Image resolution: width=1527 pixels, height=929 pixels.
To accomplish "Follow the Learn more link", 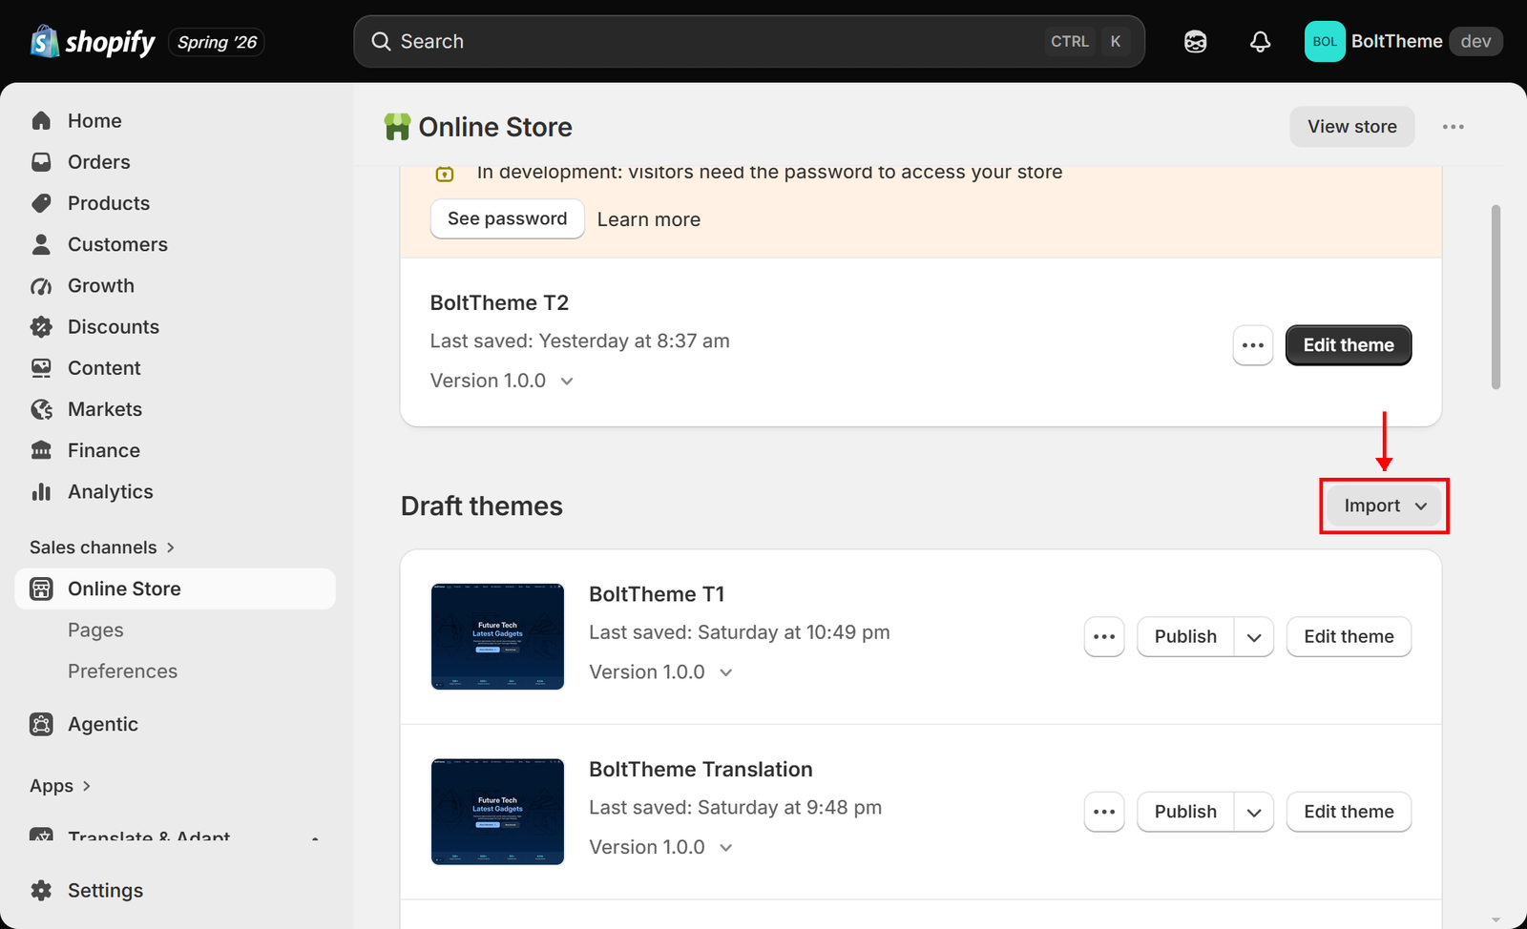I will 648,219.
